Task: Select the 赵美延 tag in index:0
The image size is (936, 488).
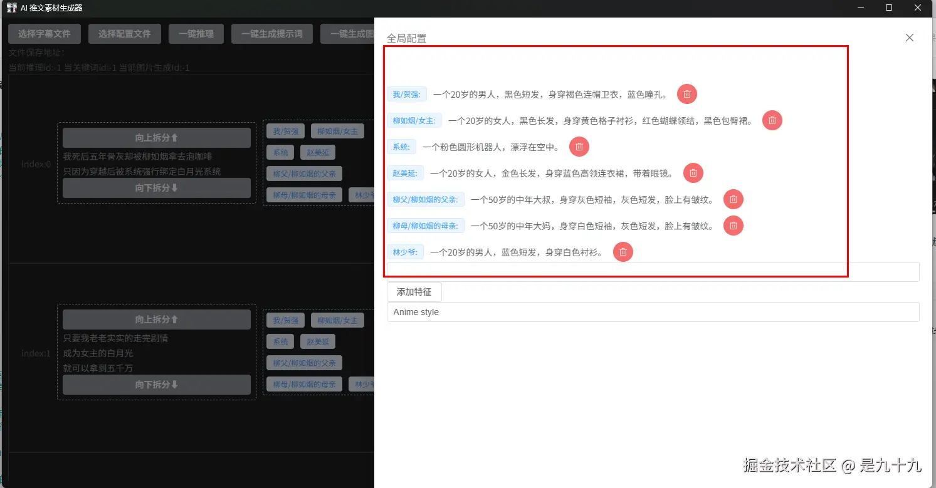Action: click(318, 152)
